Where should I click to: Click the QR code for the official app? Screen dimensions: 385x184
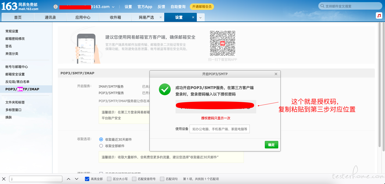pos(223,43)
